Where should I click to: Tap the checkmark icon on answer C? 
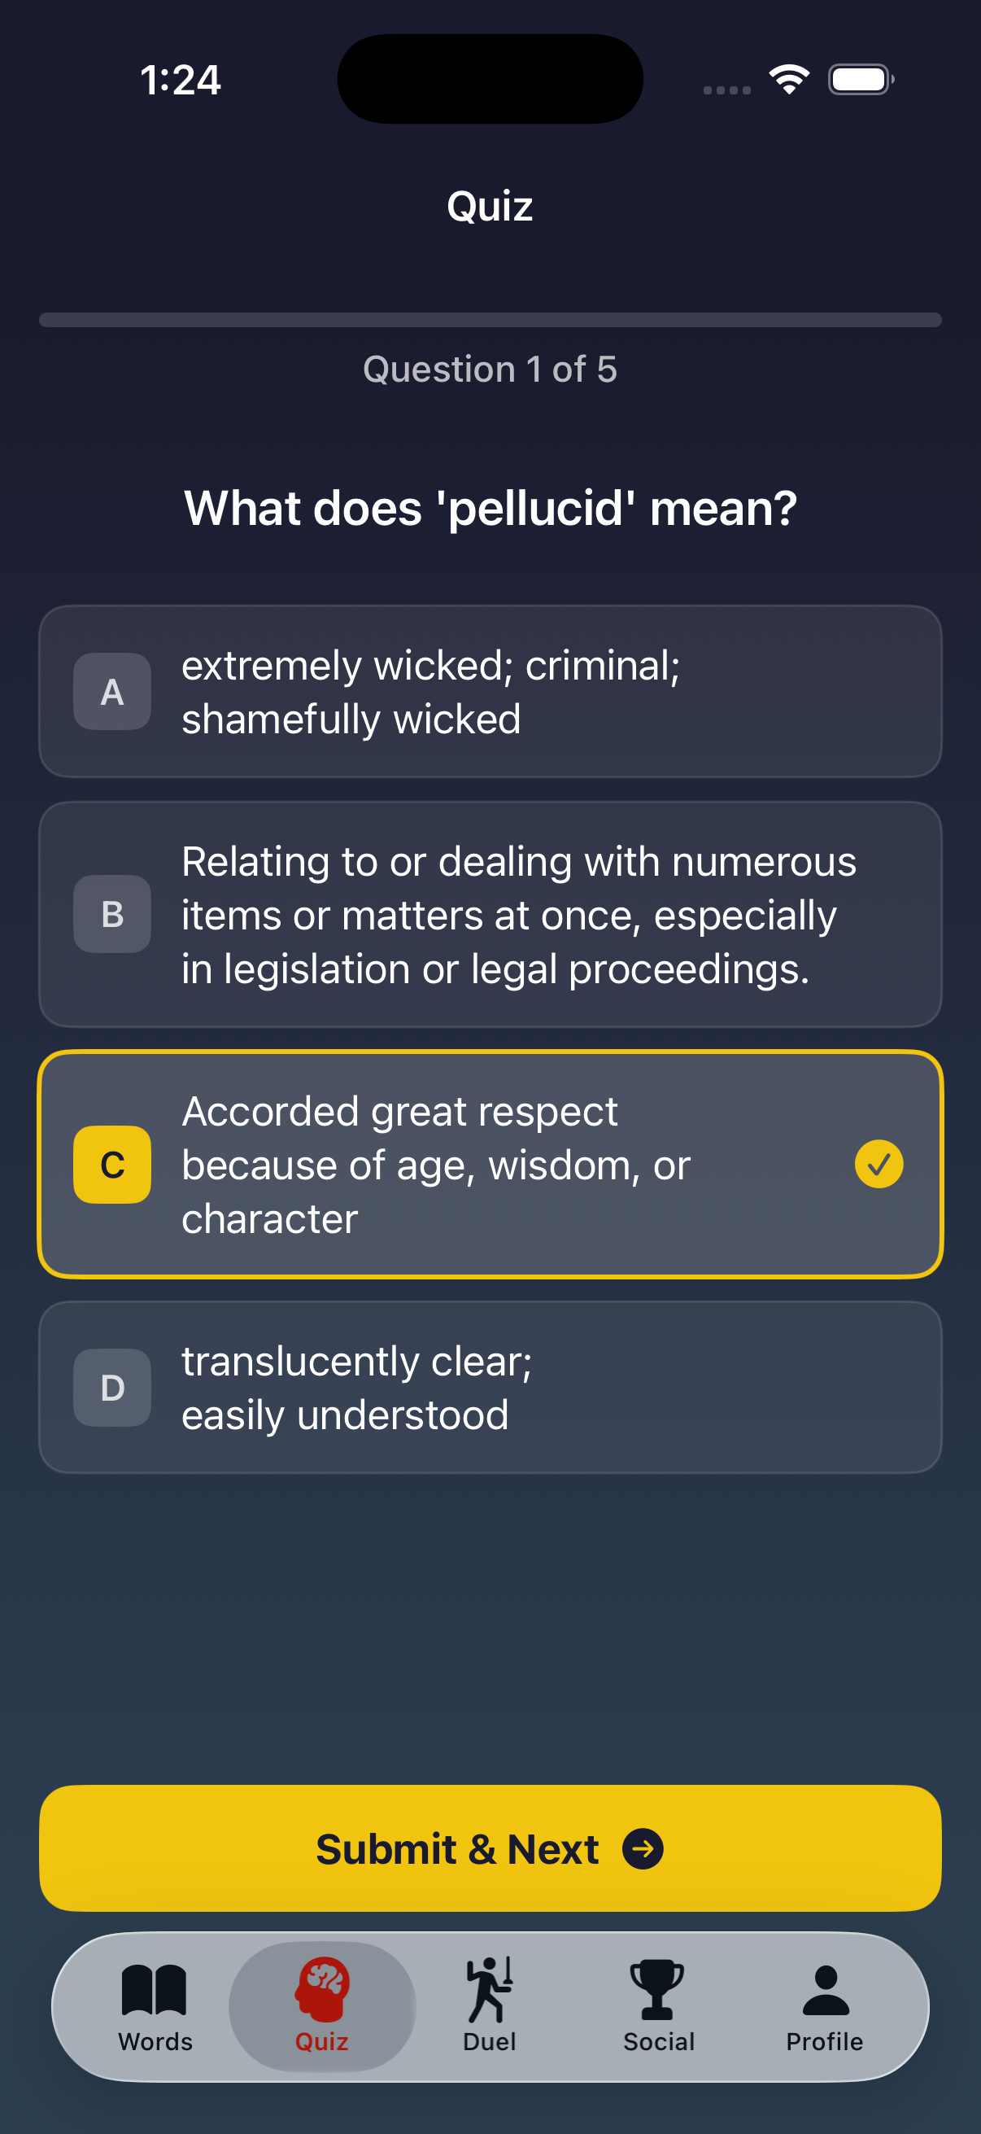[879, 1164]
